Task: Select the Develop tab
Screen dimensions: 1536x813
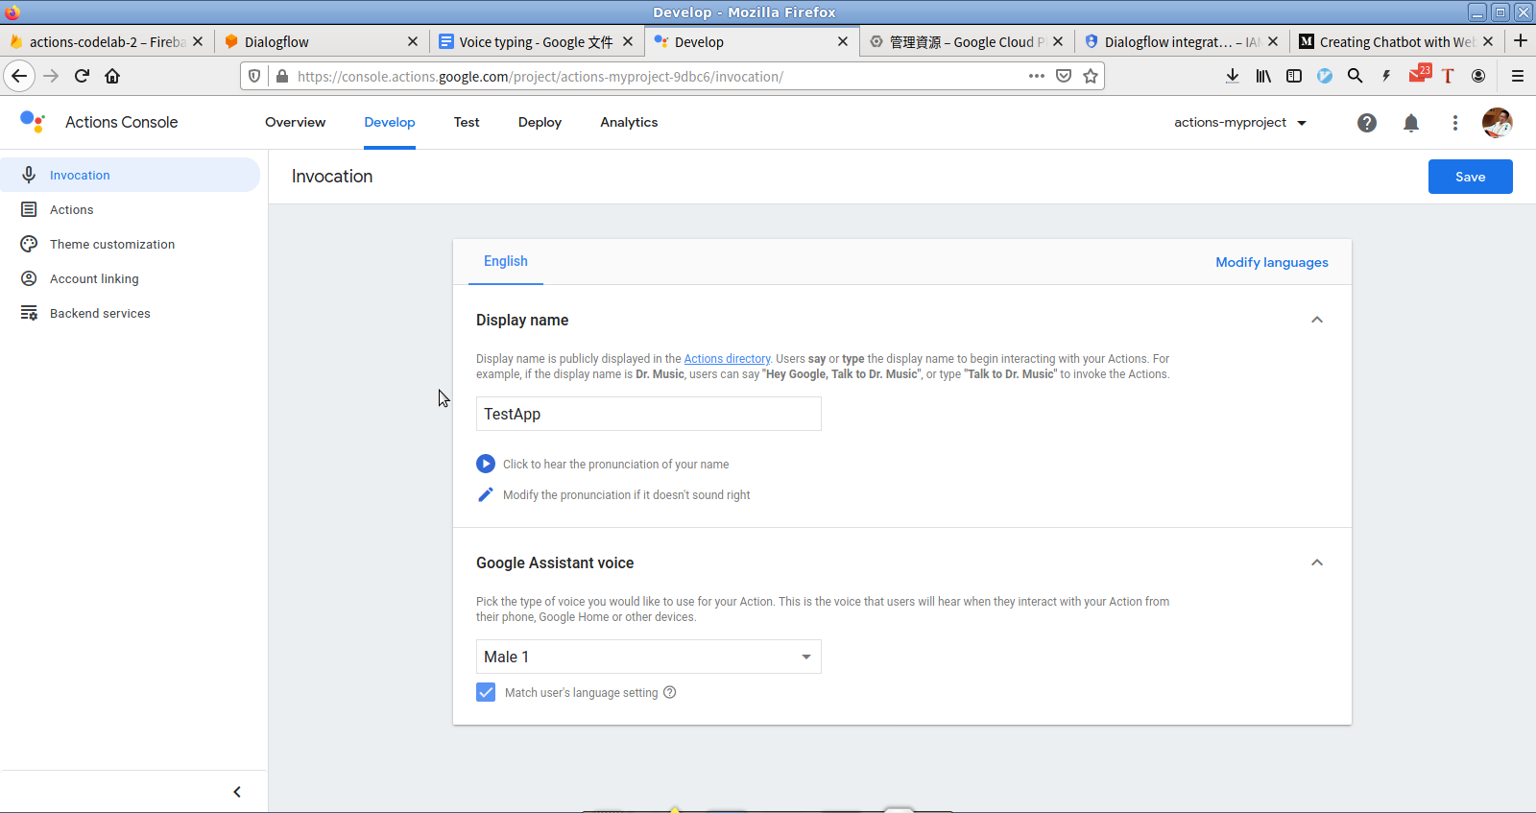Action: point(390,122)
